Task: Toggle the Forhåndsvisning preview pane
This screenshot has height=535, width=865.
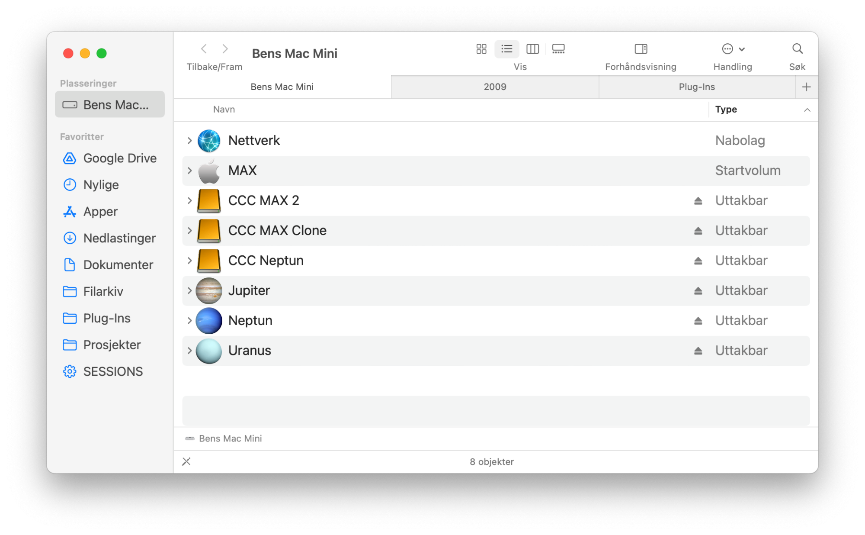Action: 641,49
